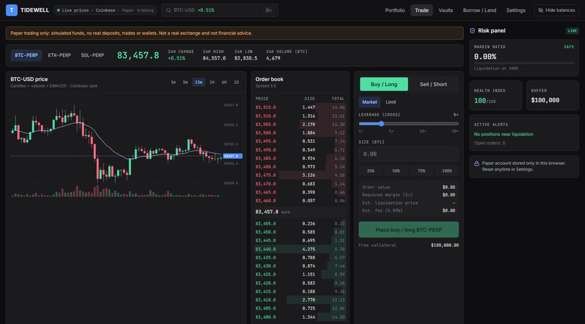Choose the Market order type

(x=369, y=102)
